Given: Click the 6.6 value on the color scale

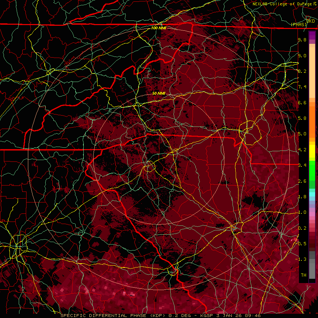Looking at the screenshot, I should point(302,102).
